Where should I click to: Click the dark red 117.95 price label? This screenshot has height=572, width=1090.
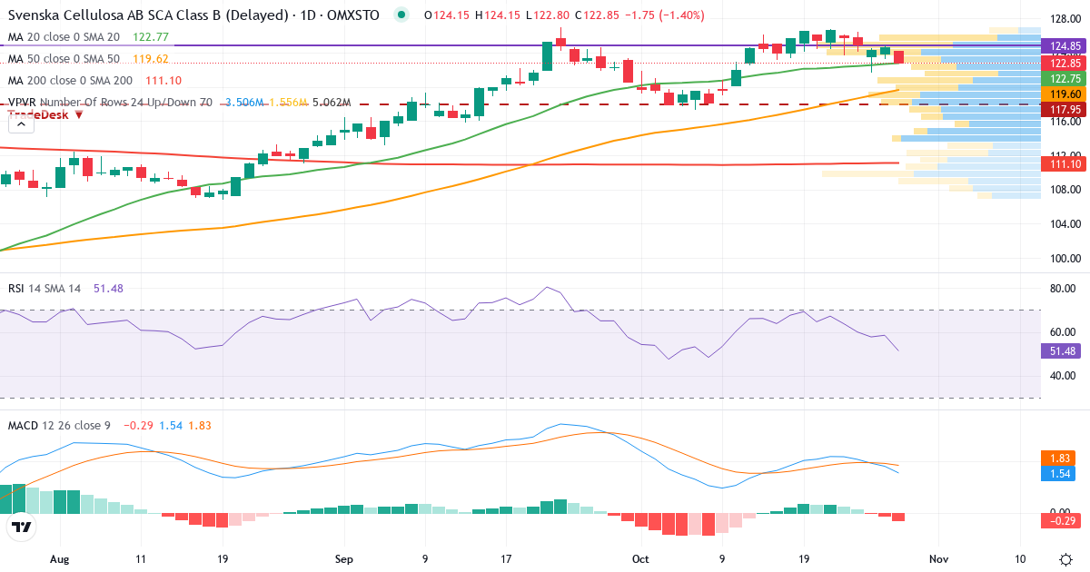pyautogui.click(x=1065, y=109)
